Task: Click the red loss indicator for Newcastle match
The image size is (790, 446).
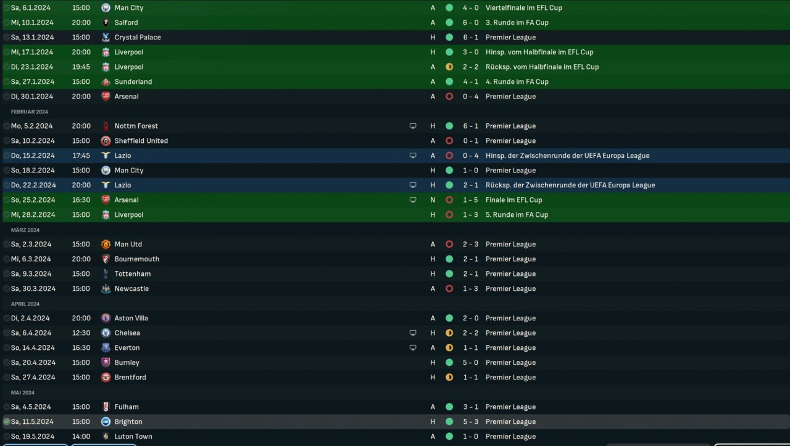Action: click(x=449, y=288)
